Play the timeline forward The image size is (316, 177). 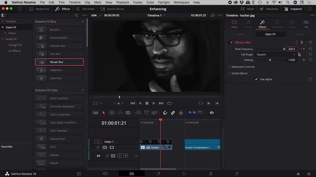click(x=154, y=103)
